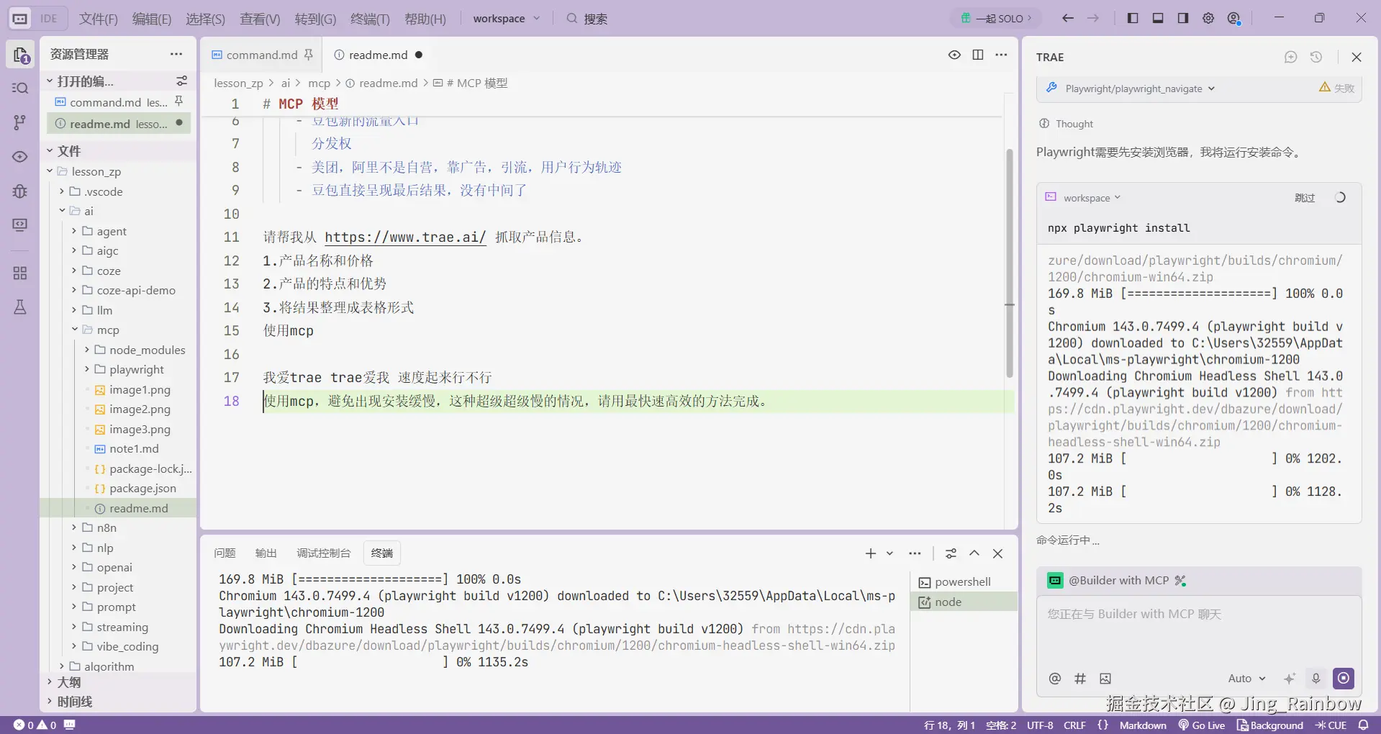Open the Search panel in the activity bar
This screenshot has width=1381, height=734.
click(19, 88)
